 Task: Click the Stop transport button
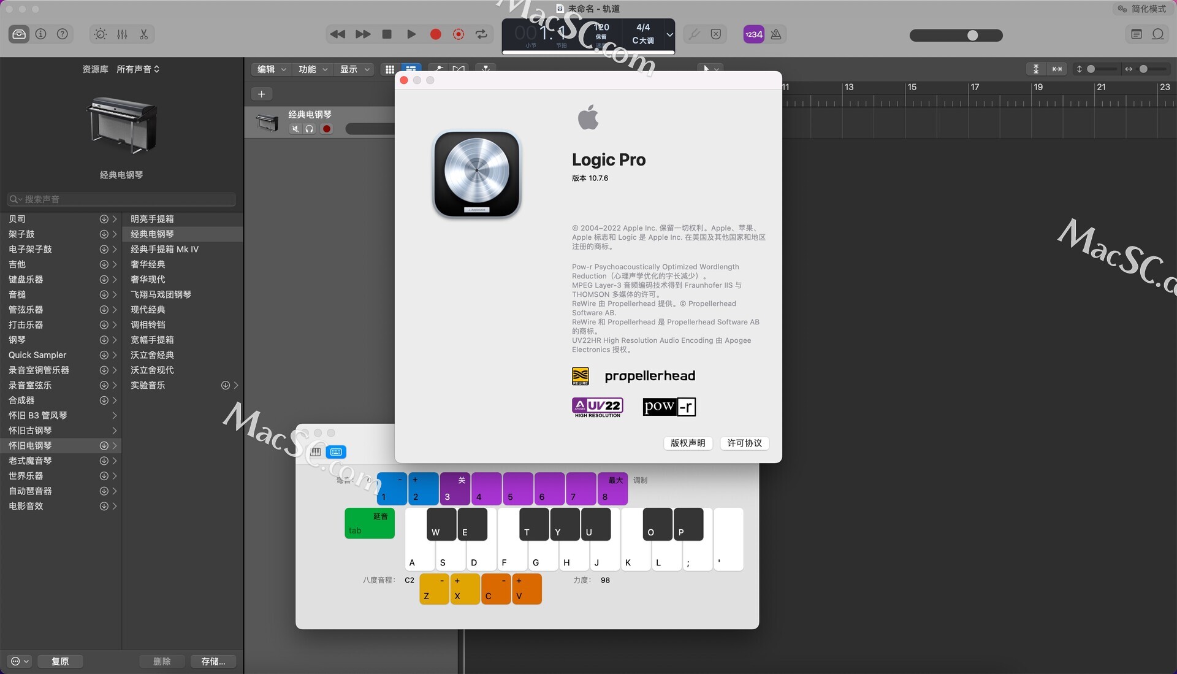[387, 34]
